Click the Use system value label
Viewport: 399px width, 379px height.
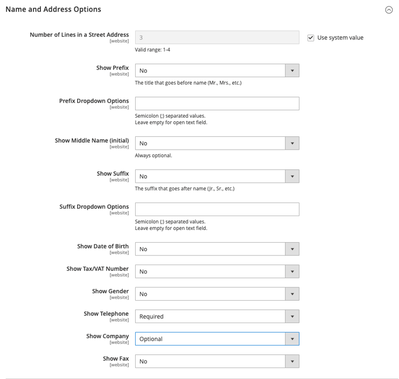coord(340,38)
